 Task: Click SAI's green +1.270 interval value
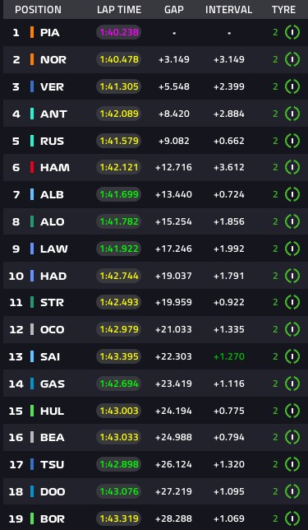pos(229,356)
